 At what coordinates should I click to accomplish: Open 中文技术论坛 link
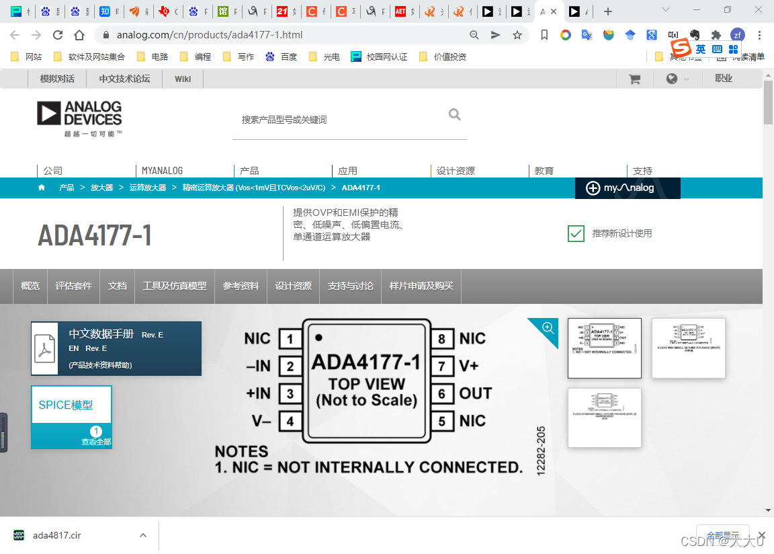tap(124, 79)
